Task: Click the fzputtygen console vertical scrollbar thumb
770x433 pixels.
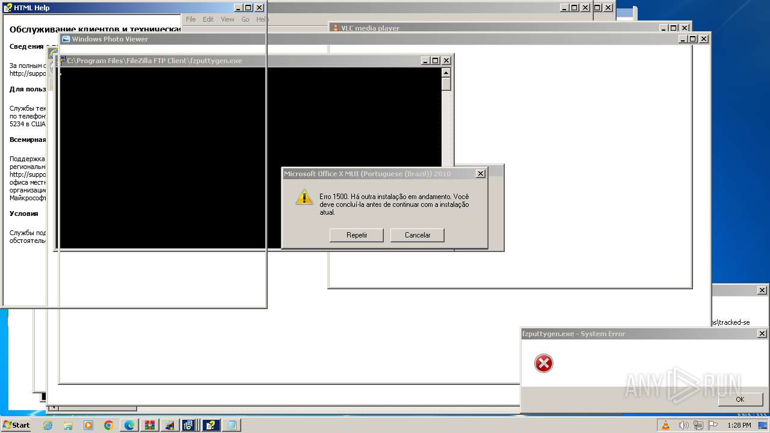Action: [446, 84]
